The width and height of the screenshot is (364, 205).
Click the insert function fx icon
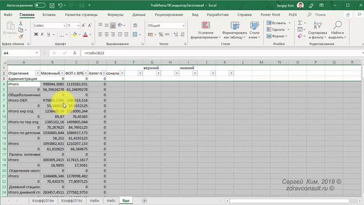pyautogui.click(x=75, y=53)
